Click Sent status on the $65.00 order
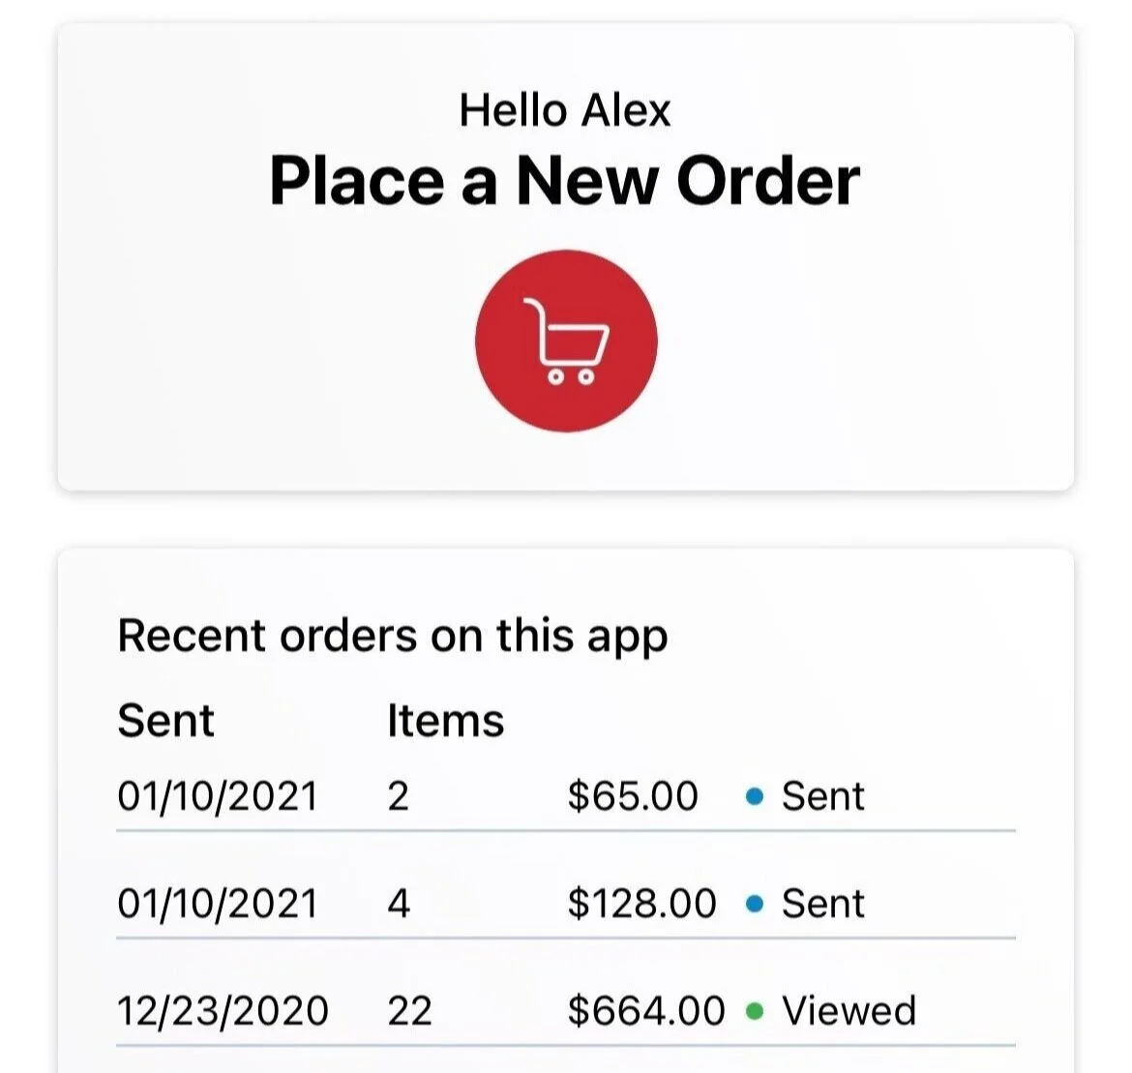 (823, 796)
